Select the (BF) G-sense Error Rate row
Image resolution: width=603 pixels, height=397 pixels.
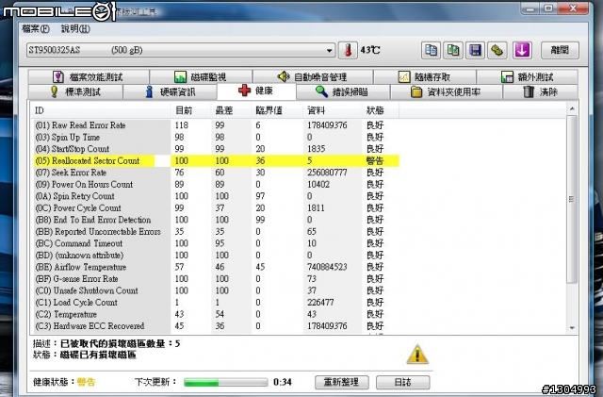pyautogui.click(x=216, y=279)
